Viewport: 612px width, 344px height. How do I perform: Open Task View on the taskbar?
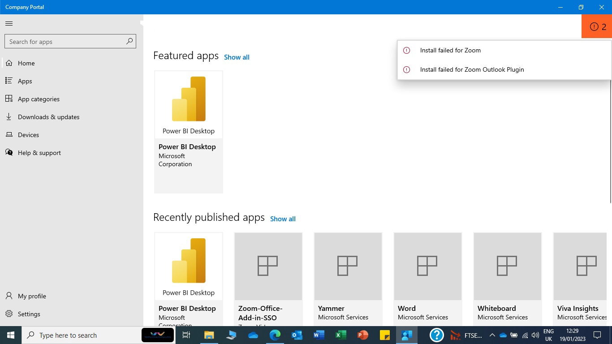click(186, 335)
